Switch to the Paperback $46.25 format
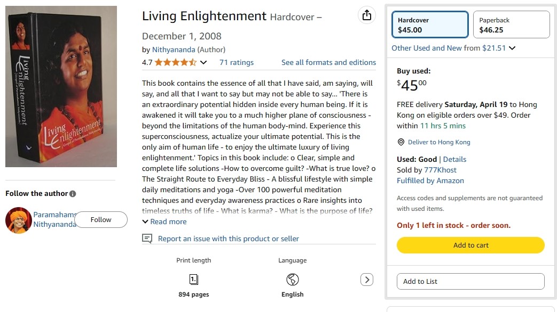 [x=511, y=25]
